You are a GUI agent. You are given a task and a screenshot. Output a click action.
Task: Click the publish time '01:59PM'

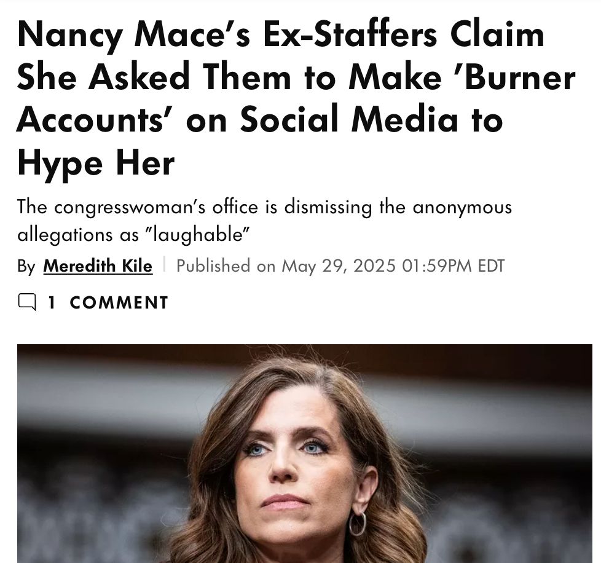[437, 266]
